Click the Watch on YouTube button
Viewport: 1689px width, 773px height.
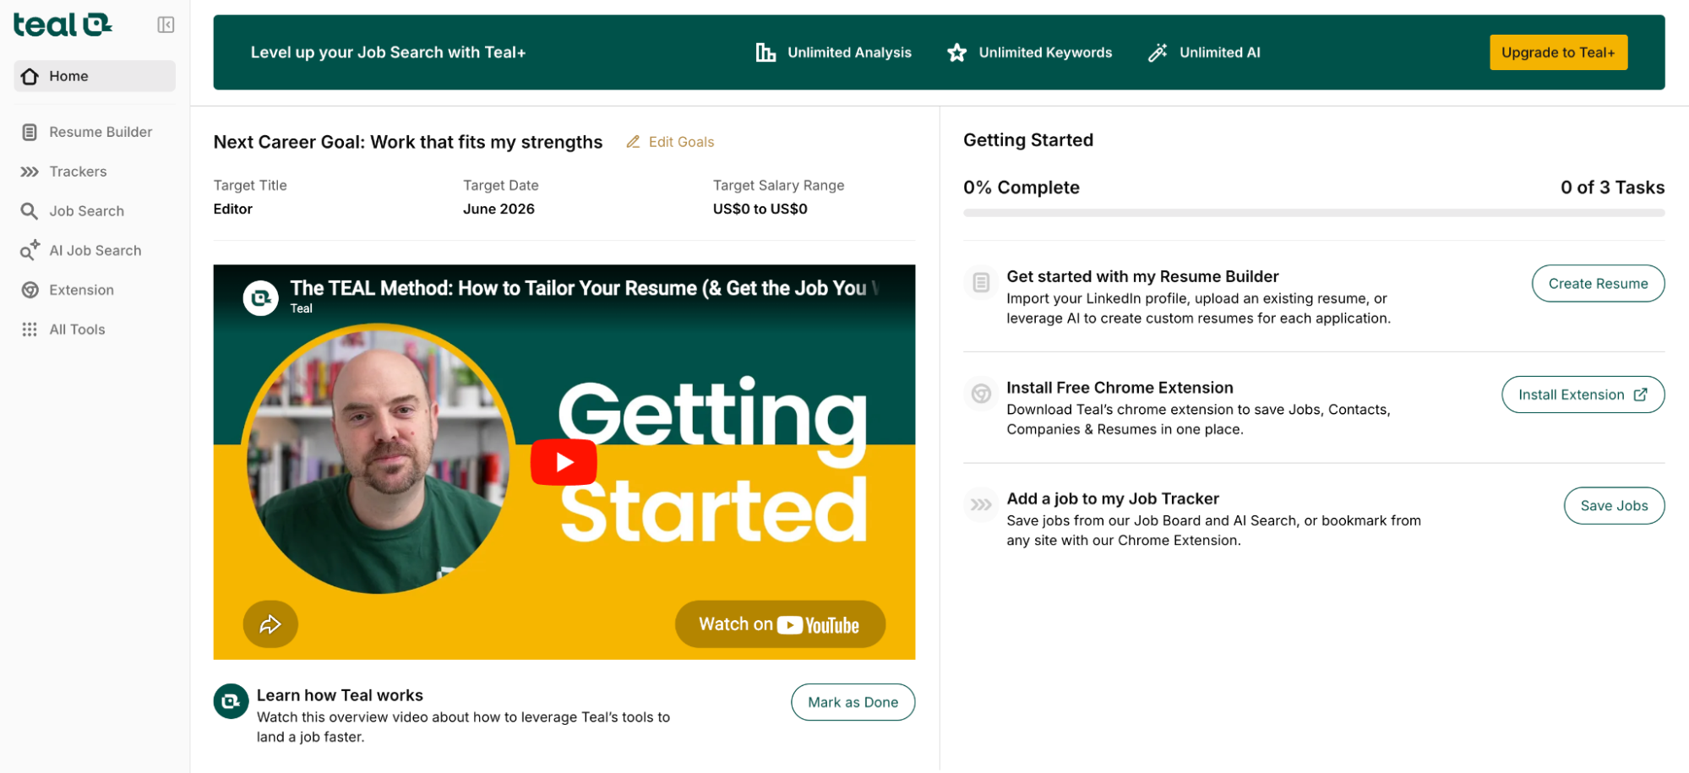779,624
